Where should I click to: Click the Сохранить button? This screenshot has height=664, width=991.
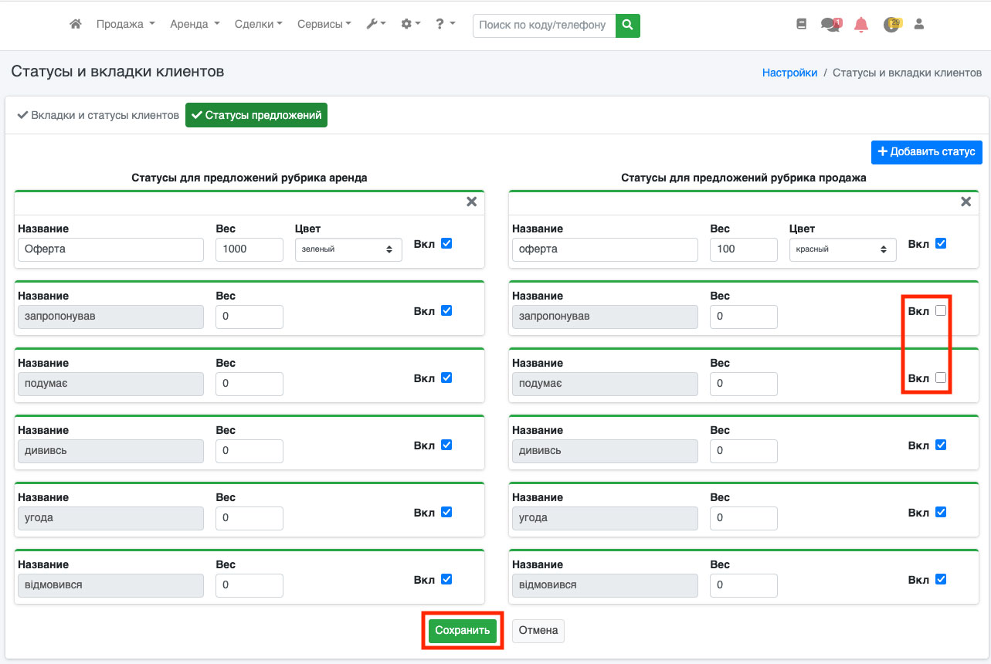coord(462,630)
